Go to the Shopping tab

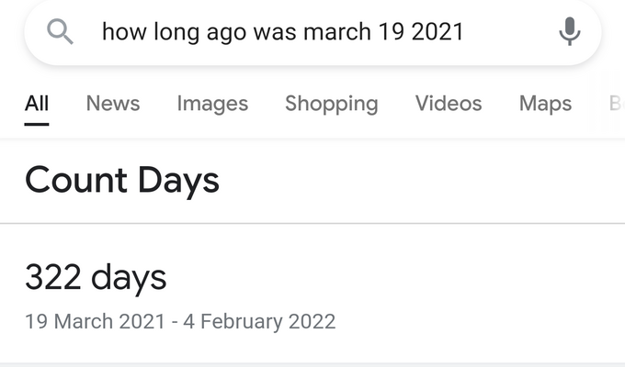(332, 104)
